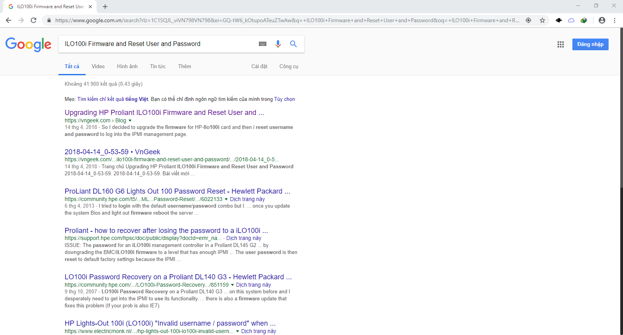Bookmark this page with the star
Image resolution: width=623 pixels, height=335 pixels.
tap(542, 20)
